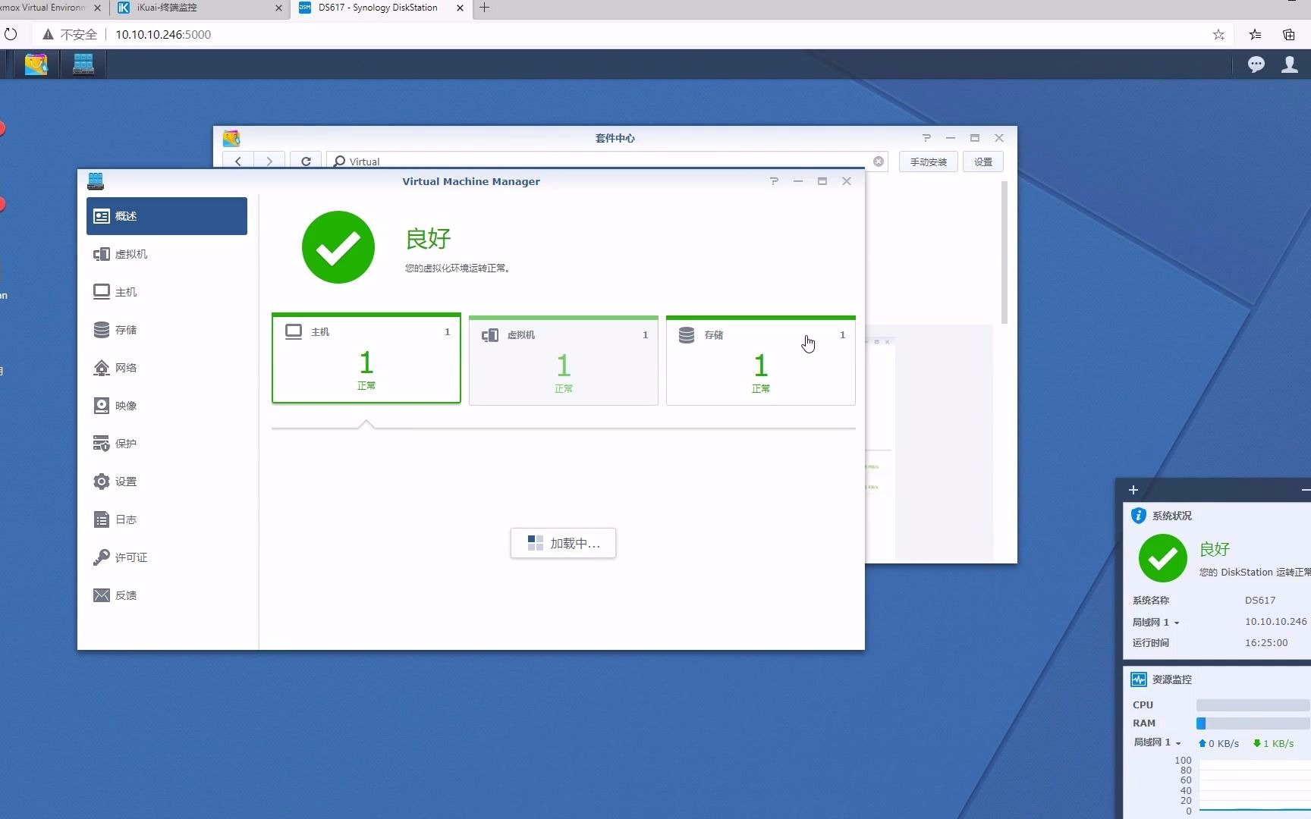Switch to the iKuai-终端监控 tab
The image size is (1311, 819).
click(x=199, y=8)
